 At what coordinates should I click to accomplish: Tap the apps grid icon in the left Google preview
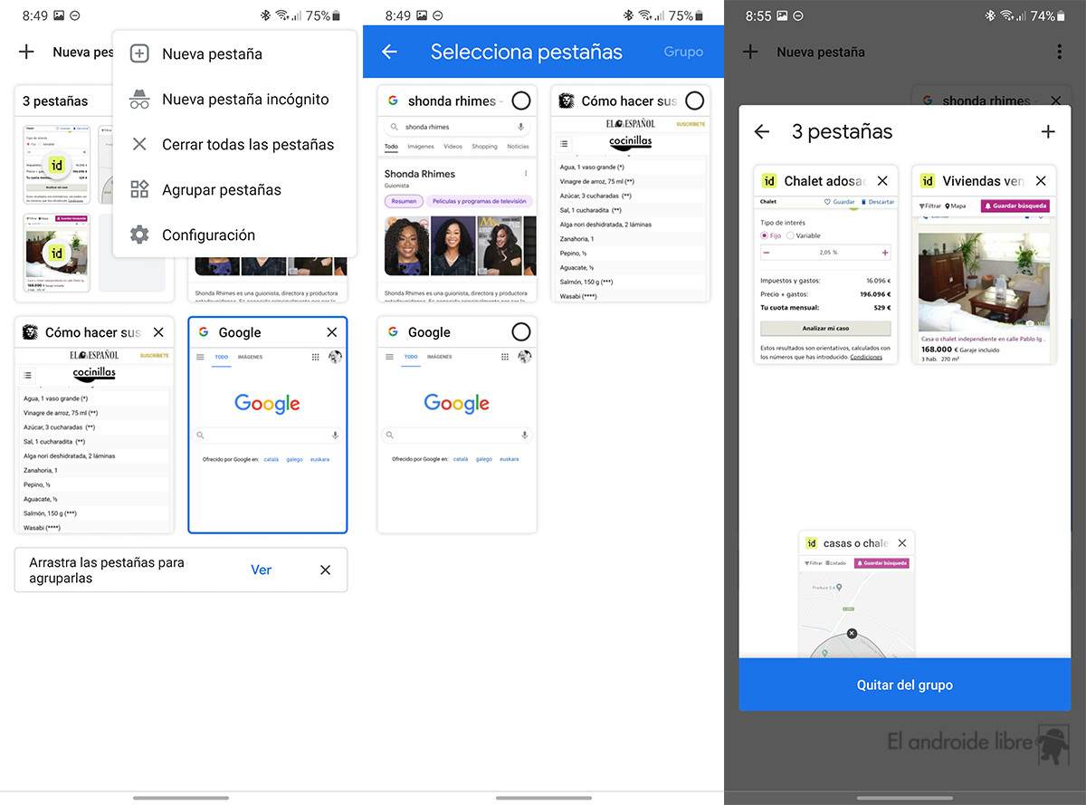tap(315, 357)
